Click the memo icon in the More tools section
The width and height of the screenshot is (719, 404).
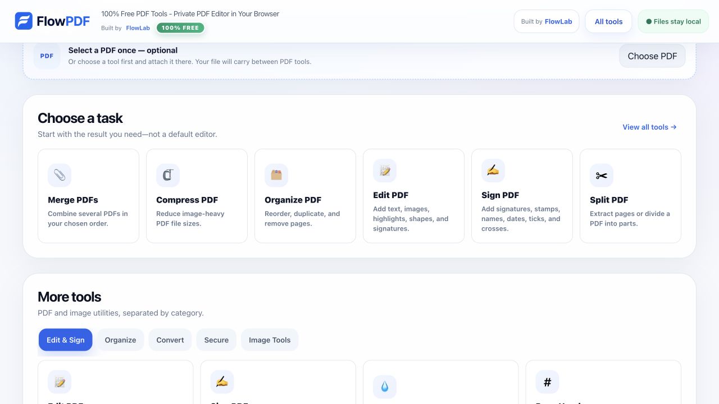60,382
